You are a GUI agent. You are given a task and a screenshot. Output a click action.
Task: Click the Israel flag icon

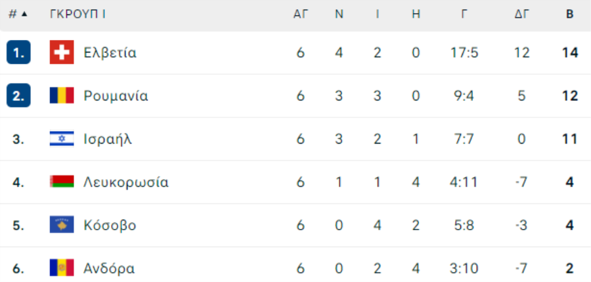(x=62, y=139)
